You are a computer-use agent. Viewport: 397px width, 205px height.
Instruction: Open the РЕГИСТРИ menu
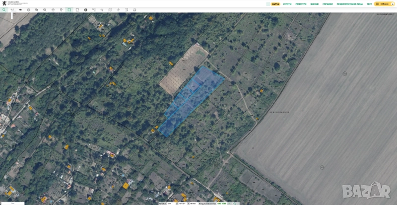301,4
